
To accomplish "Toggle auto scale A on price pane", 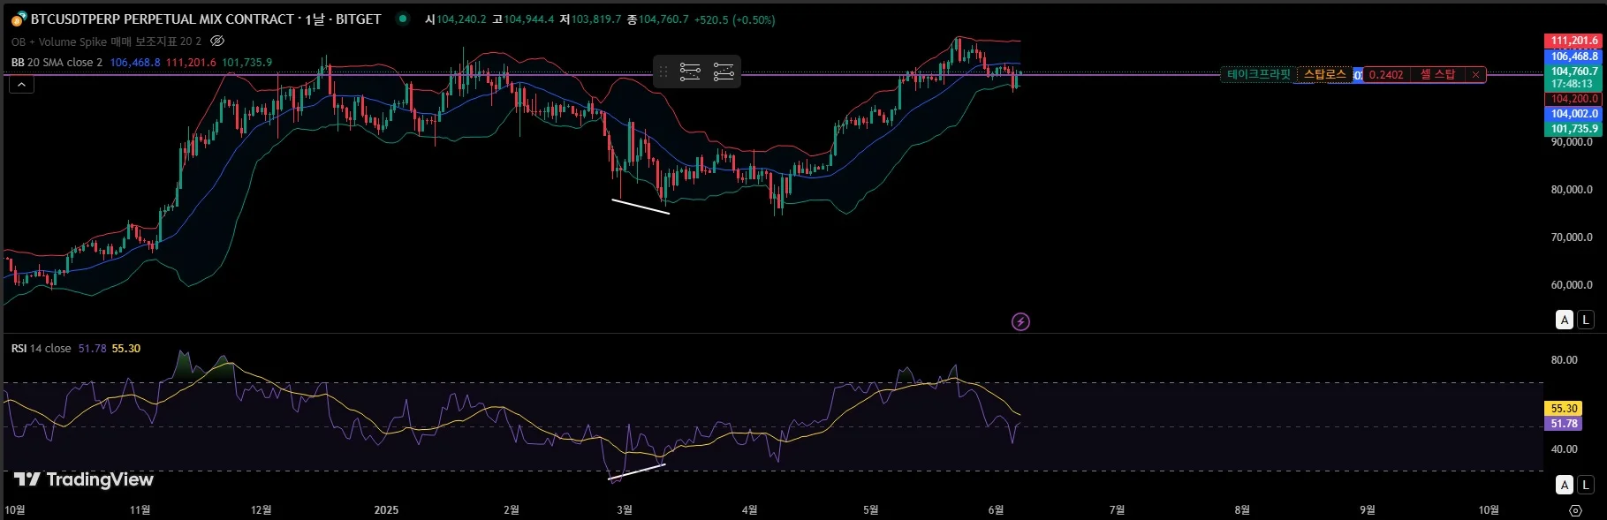I will pos(1565,320).
